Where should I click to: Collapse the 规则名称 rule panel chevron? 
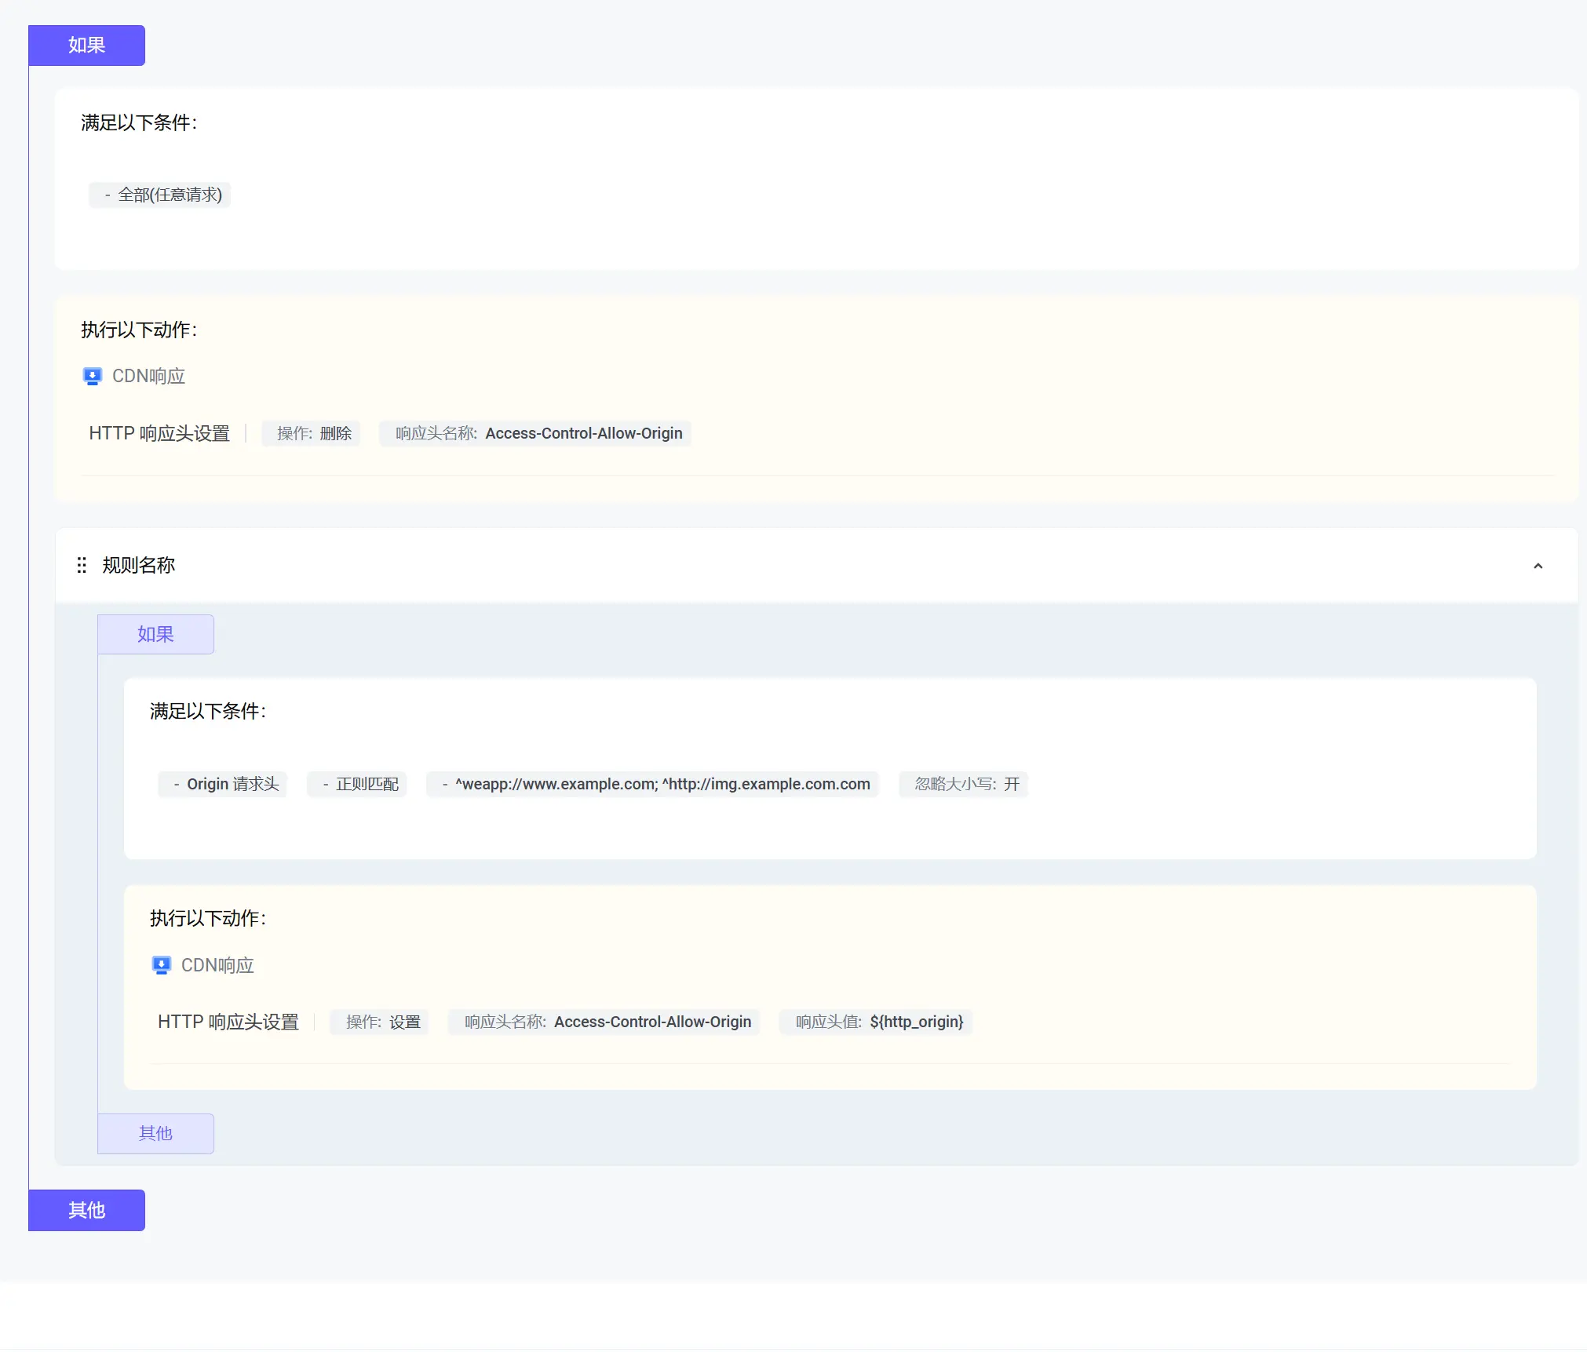click(1538, 566)
